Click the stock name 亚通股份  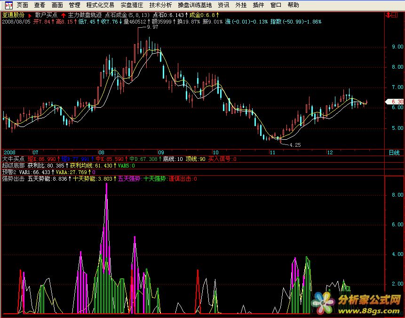13,15
